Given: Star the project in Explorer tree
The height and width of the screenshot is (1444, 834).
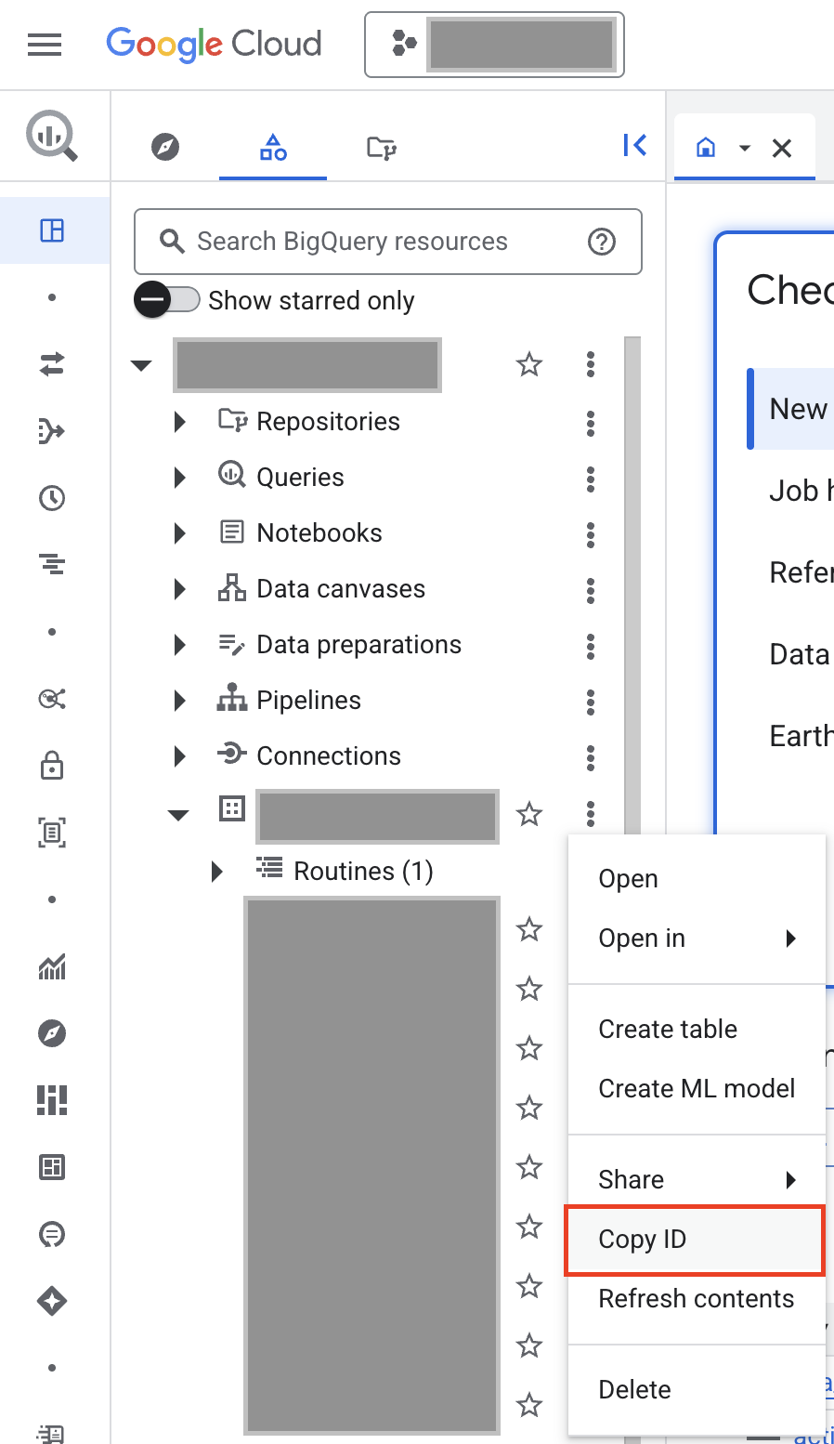Looking at the screenshot, I should pyautogui.click(x=529, y=364).
